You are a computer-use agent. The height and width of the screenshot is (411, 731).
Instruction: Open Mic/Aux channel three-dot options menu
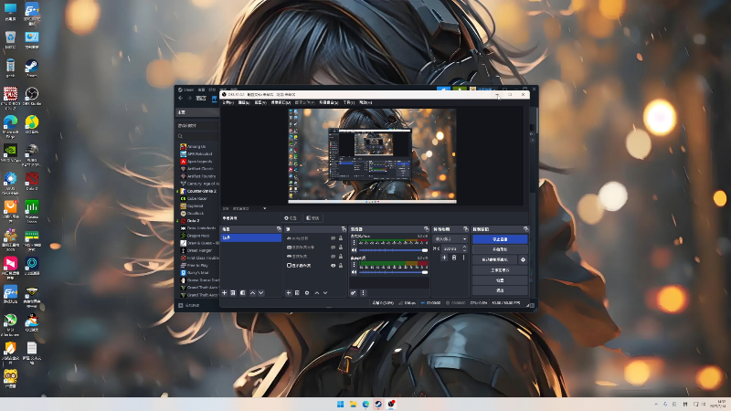(x=354, y=243)
